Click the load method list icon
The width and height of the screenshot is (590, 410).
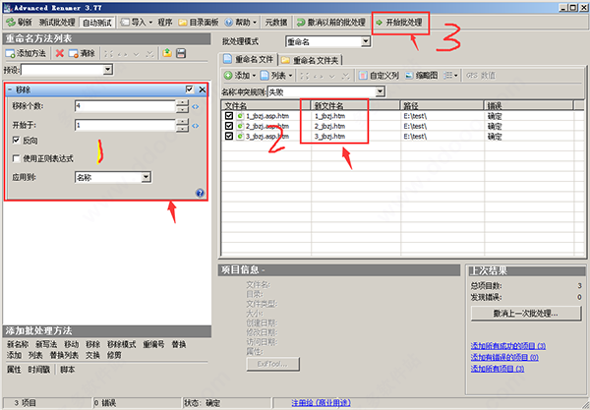[167, 53]
